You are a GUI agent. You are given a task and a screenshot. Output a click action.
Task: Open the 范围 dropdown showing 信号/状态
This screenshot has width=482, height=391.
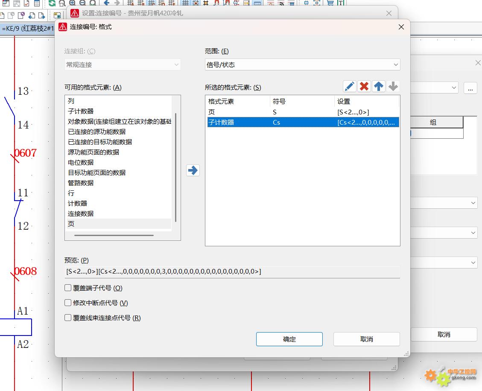pos(302,65)
